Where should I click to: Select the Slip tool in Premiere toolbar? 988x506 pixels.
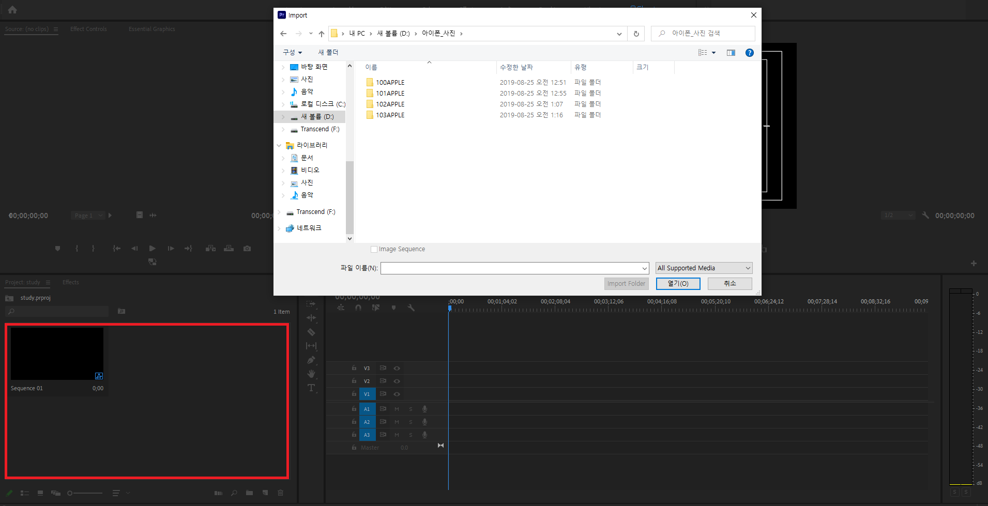click(x=311, y=346)
